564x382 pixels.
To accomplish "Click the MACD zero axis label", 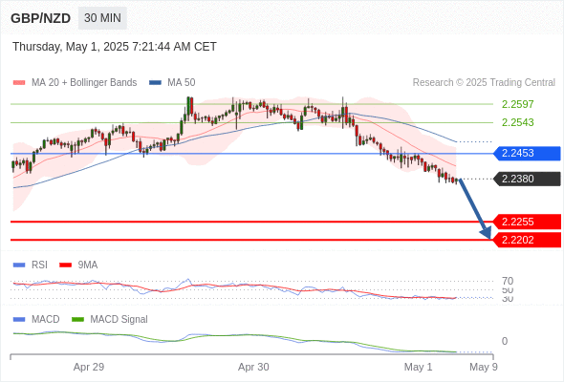I will pyautogui.click(x=505, y=341).
